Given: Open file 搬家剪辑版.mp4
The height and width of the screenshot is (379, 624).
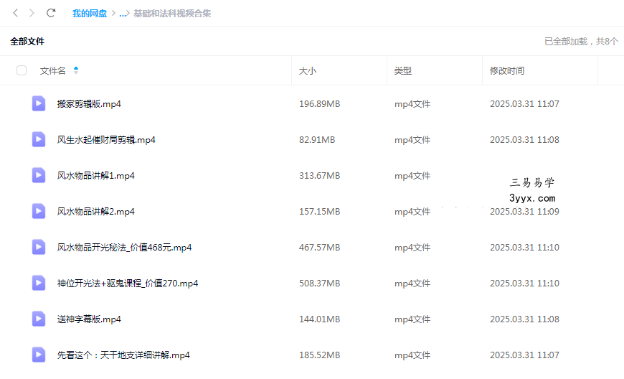Looking at the screenshot, I should coord(89,104).
